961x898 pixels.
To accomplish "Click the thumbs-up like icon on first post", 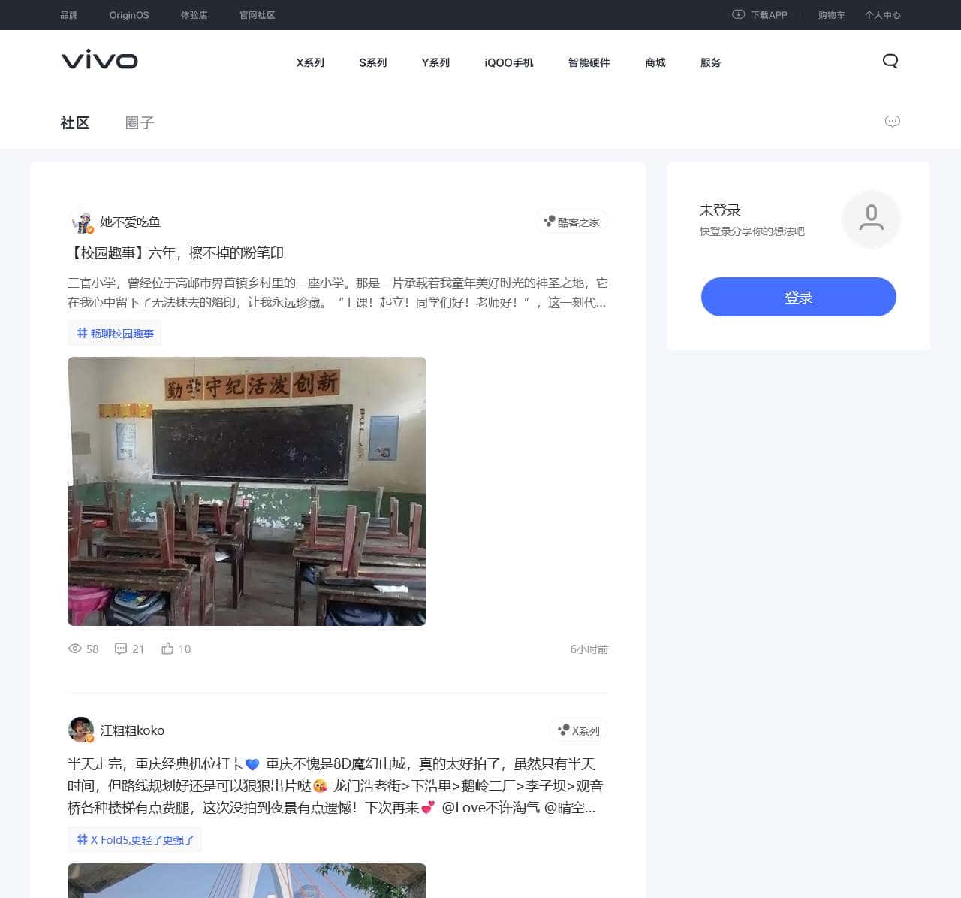I will (167, 649).
